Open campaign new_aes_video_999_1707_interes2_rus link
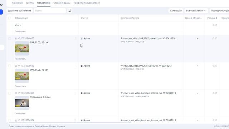The height and width of the screenshot is (129, 229). click(x=149, y=38)
